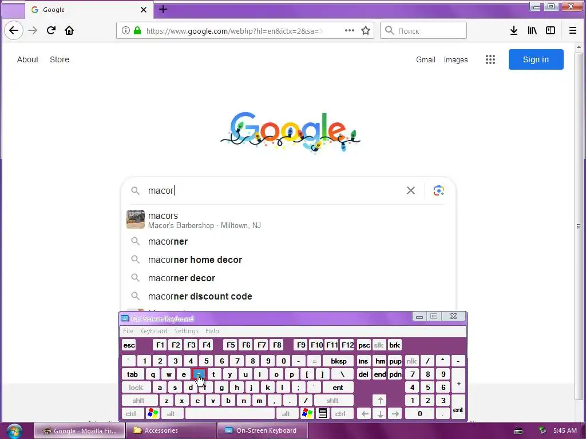This screenshot has width=586, height=439.
Task: Click the right Windows logo key on keyboard
Action: pyautogui.click(x=307, y=413)
